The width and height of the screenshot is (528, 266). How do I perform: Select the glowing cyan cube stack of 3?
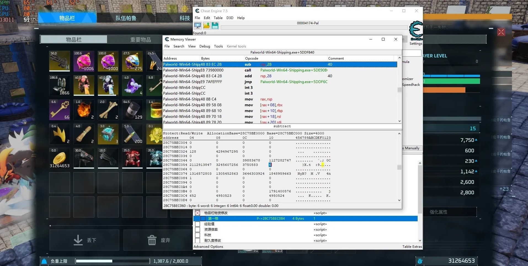pyautogui.click(x=108, y=134)
